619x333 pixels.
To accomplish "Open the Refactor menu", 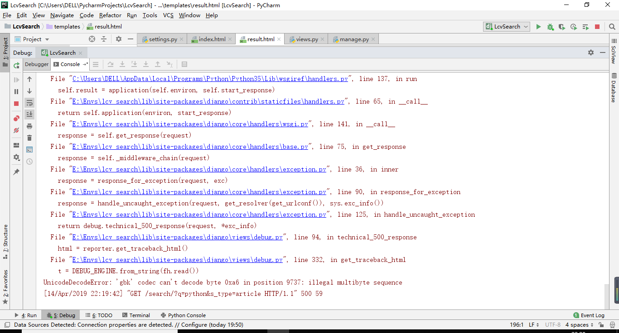I will coord(111,15).
